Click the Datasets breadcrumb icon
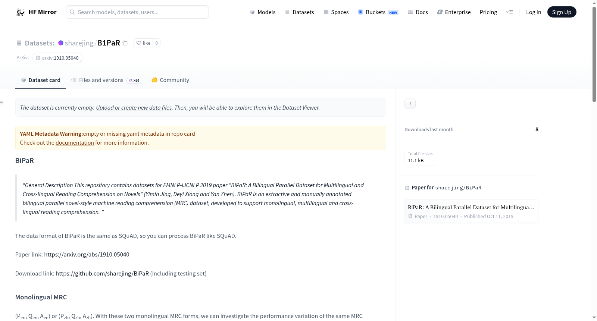This screenshot has width=597, height=321. (19, 43)
